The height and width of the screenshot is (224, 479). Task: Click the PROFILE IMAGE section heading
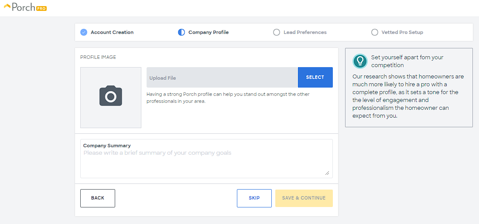tap(98, 57)
